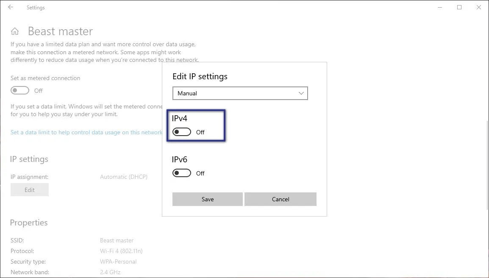Turn on the IPv4 toggle
Viewport: 489px width, 278px height.
pyautogui.click(x=181, y=132)
